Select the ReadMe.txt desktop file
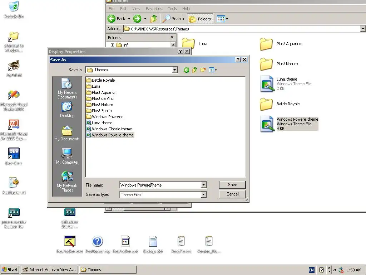The image size is (366, 275). coord(181,244)
